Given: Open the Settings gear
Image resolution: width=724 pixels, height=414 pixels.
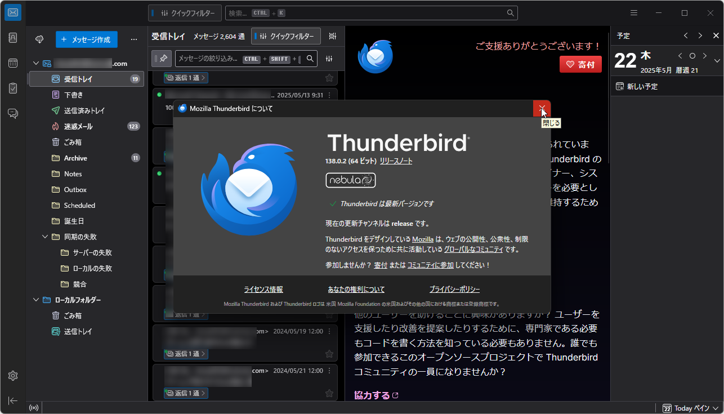Looking at the screenshot, I should [12, 376].
